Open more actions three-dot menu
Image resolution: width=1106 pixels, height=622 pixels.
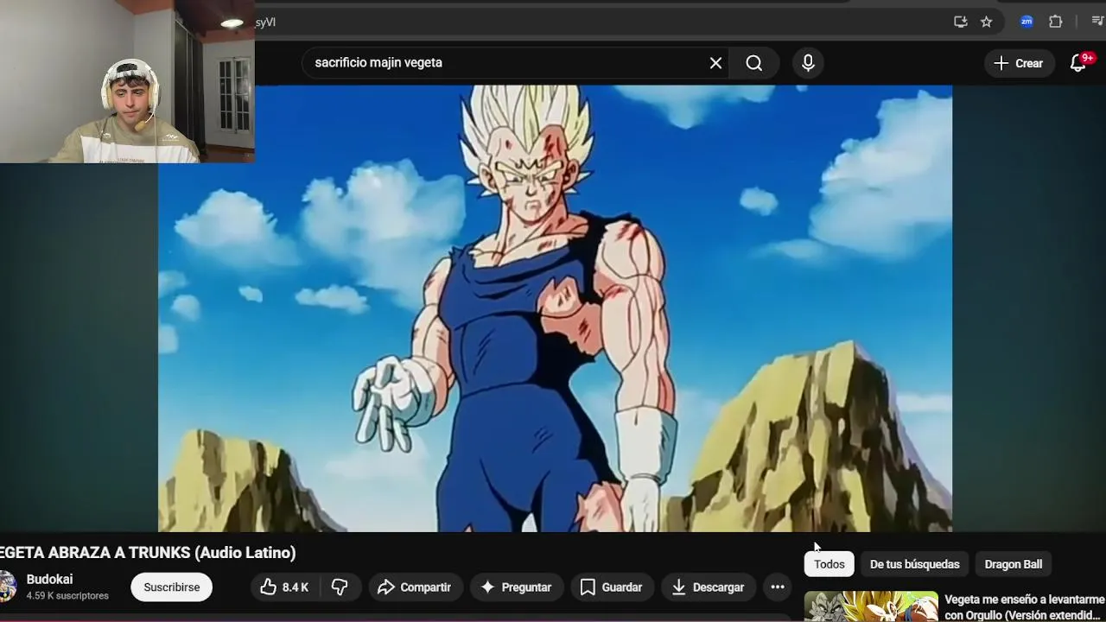[x=778, y=587]
